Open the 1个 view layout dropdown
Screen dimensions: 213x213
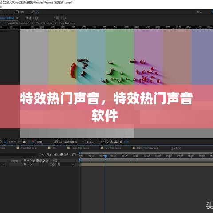point(93,142)
